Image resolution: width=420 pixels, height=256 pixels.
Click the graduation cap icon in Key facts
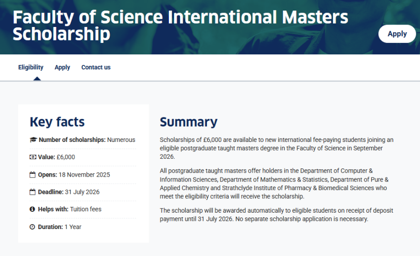click(x=33, y=140)
